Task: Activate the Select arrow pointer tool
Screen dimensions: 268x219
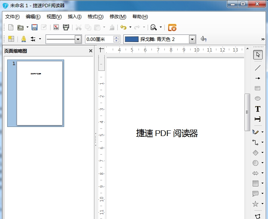Action: tap(258, 55)
